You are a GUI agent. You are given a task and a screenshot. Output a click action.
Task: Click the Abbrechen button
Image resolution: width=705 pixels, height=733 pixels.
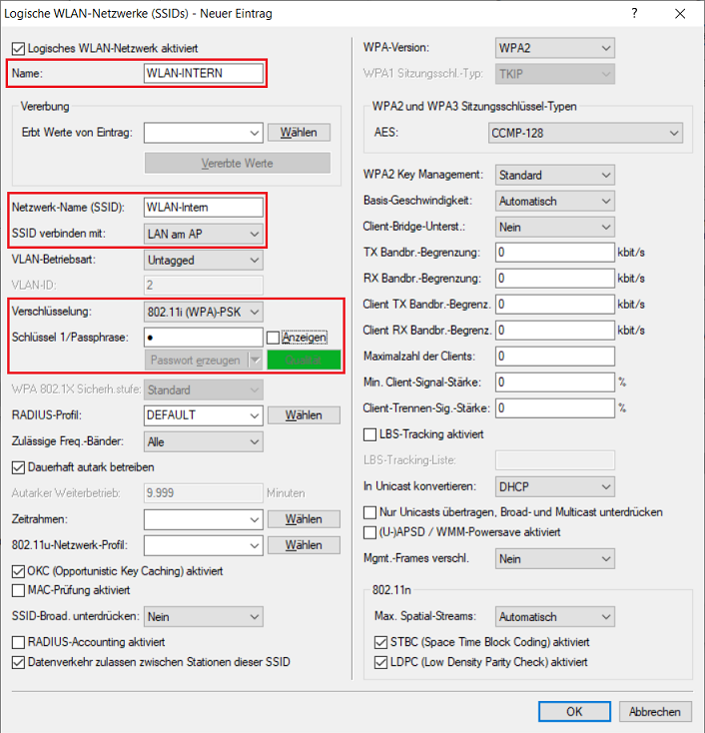(x=655, y=712)
